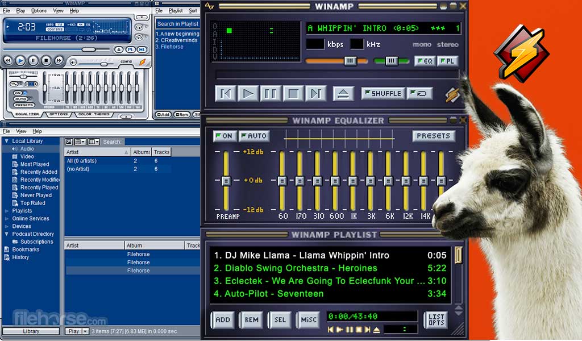Fast forward in the modern skin player
The width and height of the screenshot is (582, 341).
[59, 60]
